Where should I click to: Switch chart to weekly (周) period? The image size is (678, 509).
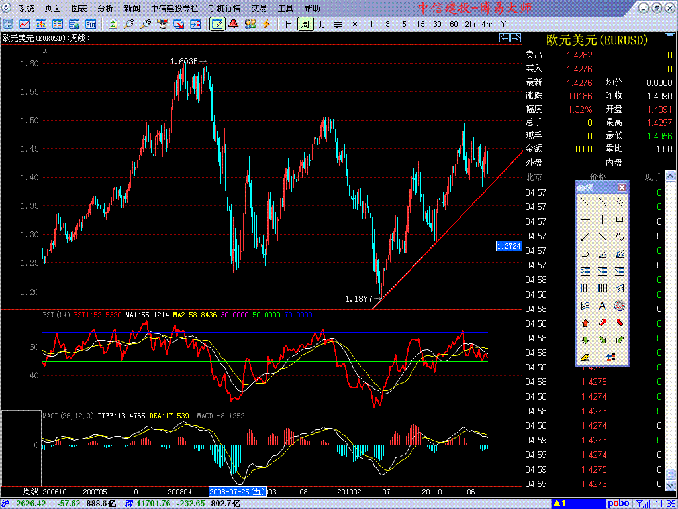[305, 24]
